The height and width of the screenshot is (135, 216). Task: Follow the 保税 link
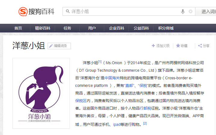(x=143, y=85)
